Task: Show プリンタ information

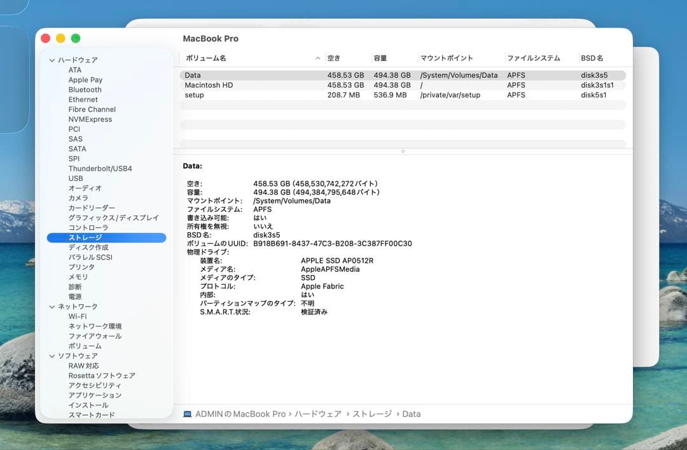Action: [x=81, y=267]
